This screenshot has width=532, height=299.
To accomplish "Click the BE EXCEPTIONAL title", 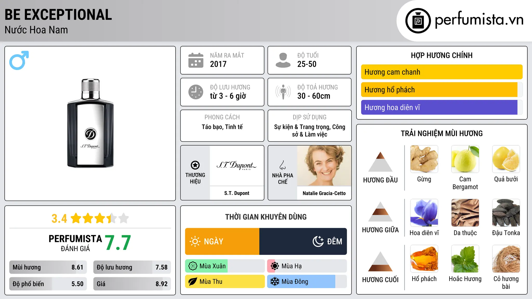I will [58, 15].
